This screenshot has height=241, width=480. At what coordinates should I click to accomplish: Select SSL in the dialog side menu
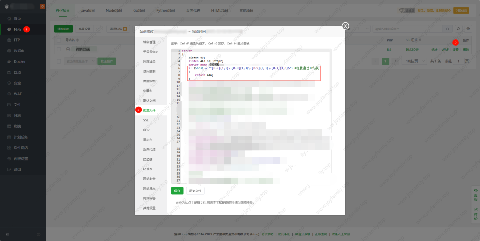[x=146, y=120]
